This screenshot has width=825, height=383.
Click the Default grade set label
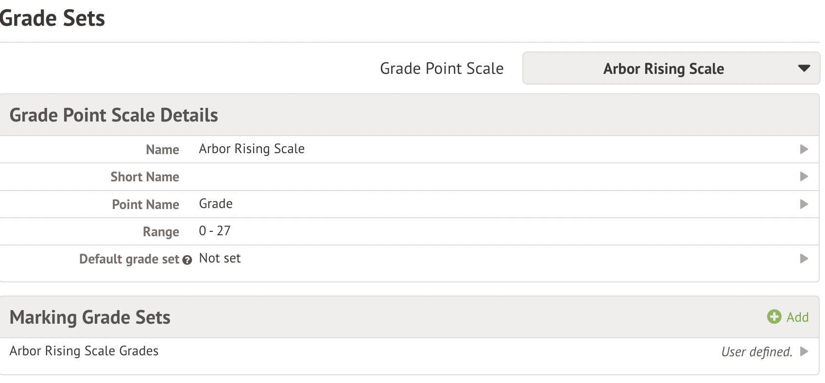pos(129,259)
